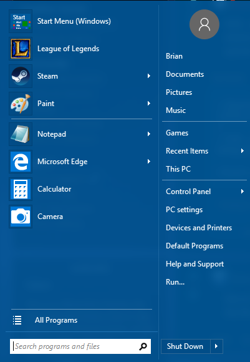Expand the Control Panel submenu arrow

[x=243, y=192]
